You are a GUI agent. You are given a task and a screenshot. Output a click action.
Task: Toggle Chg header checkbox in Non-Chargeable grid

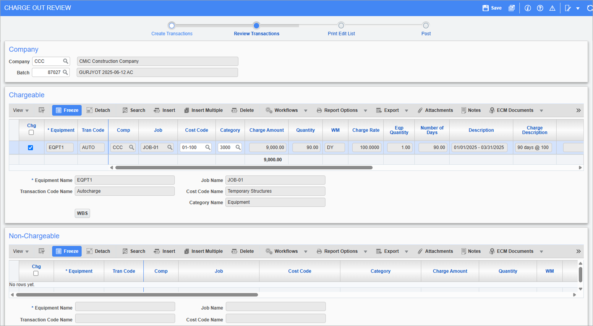click(x=36, y=274)
